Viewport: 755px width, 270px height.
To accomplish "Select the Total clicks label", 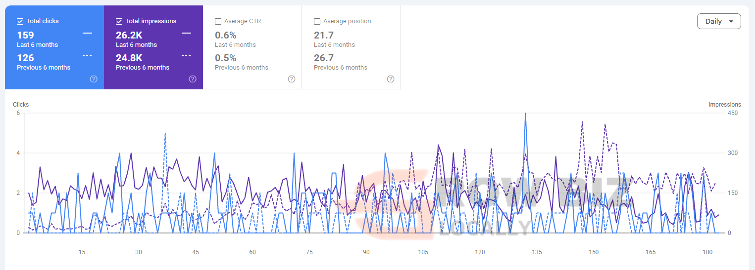I will coord(43,21).
